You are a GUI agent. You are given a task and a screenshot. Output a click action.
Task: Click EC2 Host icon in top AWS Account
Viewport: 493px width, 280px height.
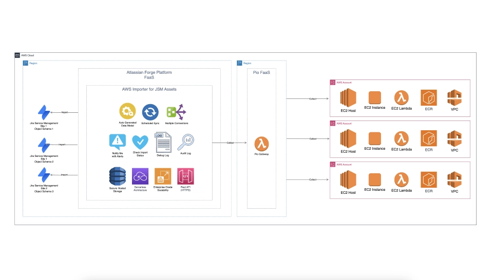pos(348,97)
